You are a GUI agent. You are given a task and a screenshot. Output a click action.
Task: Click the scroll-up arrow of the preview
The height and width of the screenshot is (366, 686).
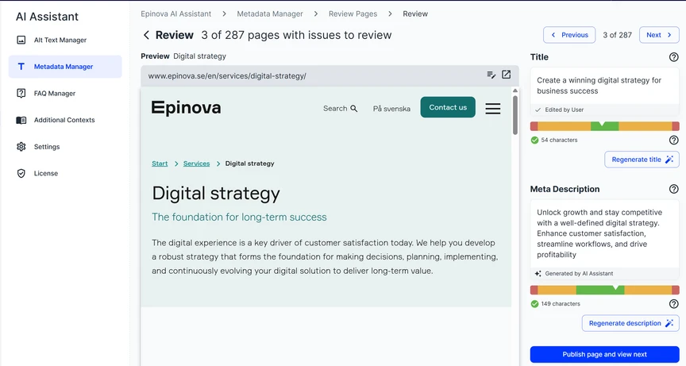click(x=515, y=91)
